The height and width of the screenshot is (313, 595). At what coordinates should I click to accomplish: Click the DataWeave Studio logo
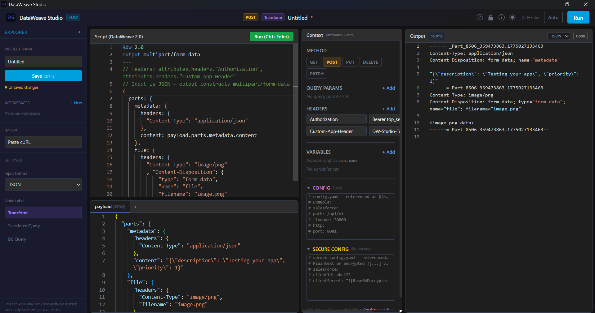pyautogui.click(x=11, y=17)
